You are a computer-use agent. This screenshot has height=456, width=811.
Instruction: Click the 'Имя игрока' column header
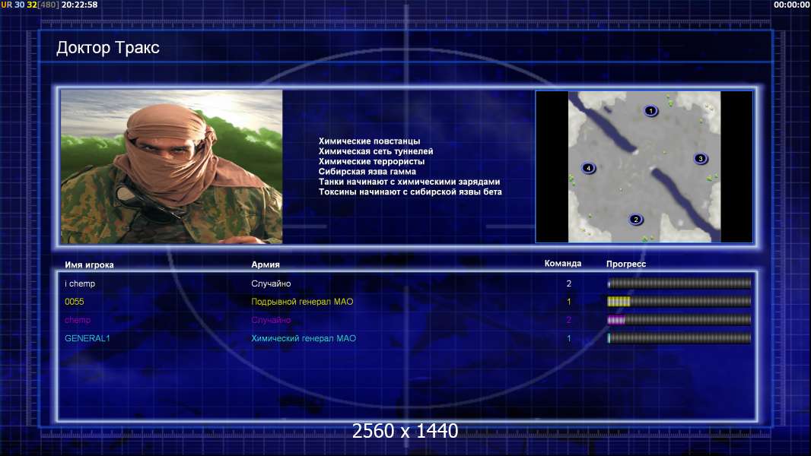coord(89,265)
